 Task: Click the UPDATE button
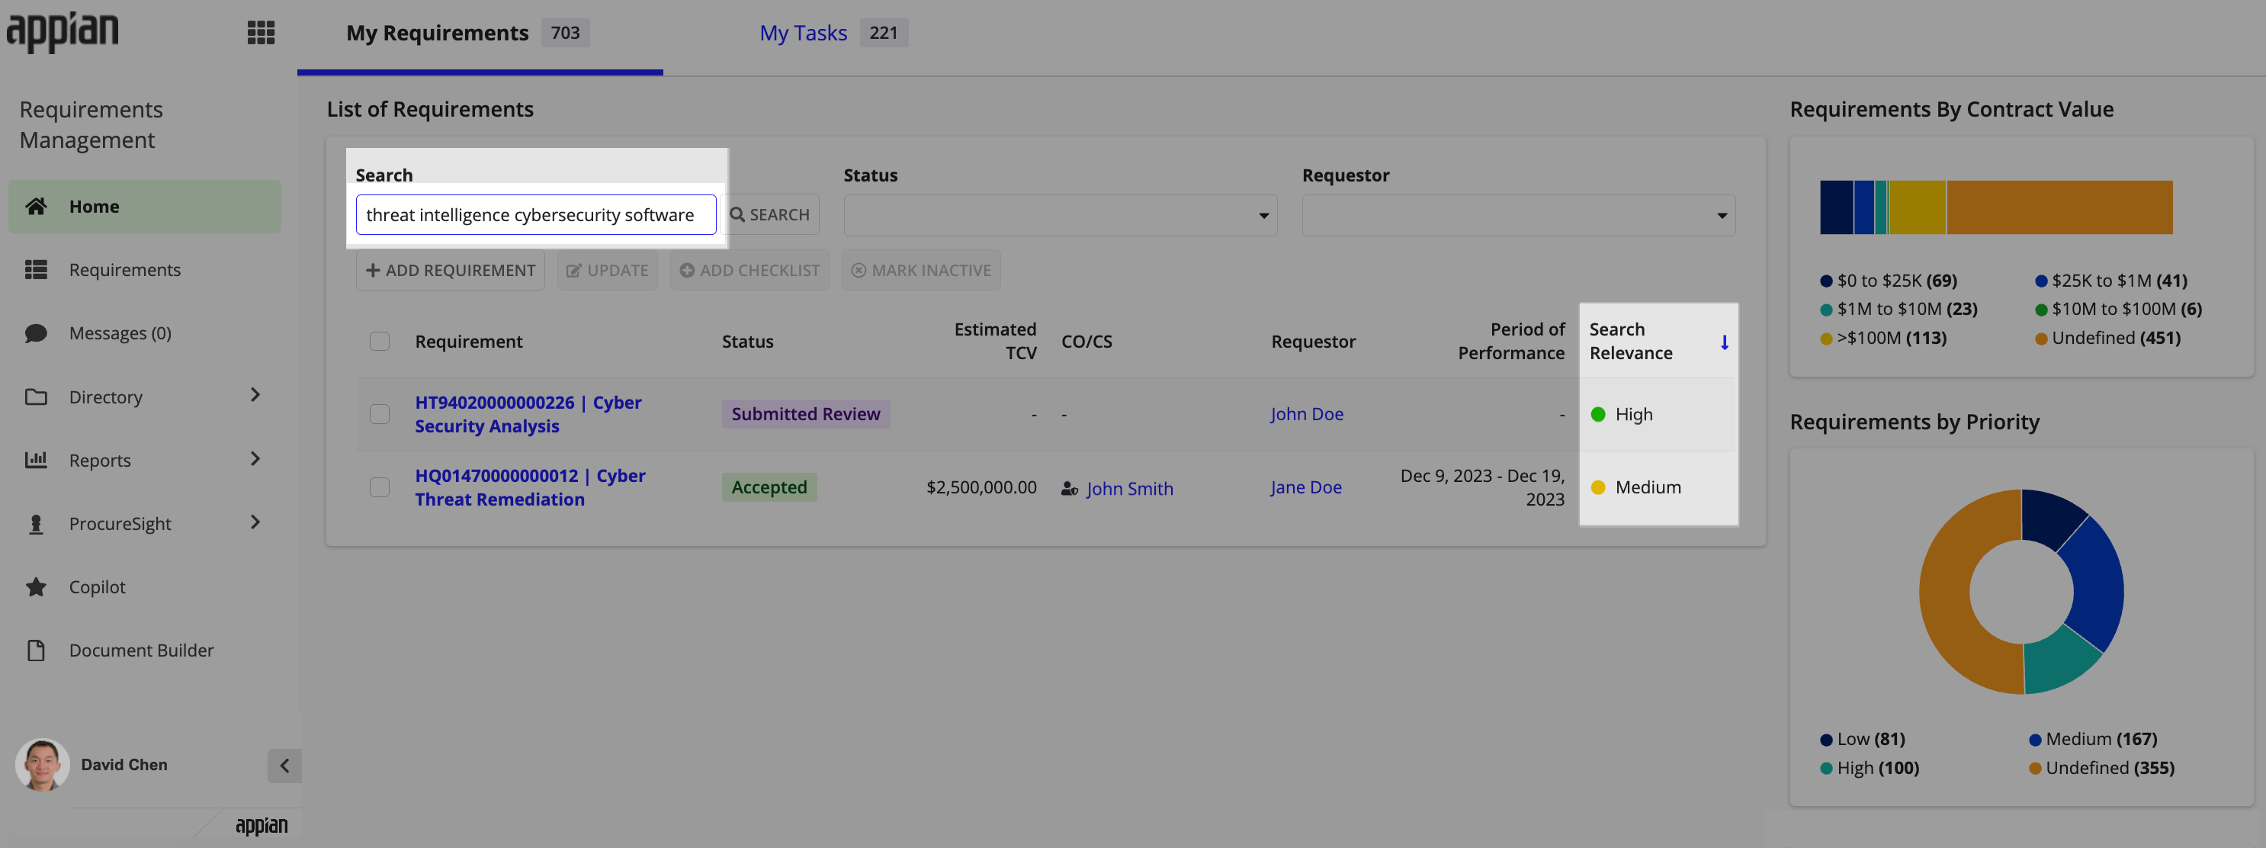607,270
